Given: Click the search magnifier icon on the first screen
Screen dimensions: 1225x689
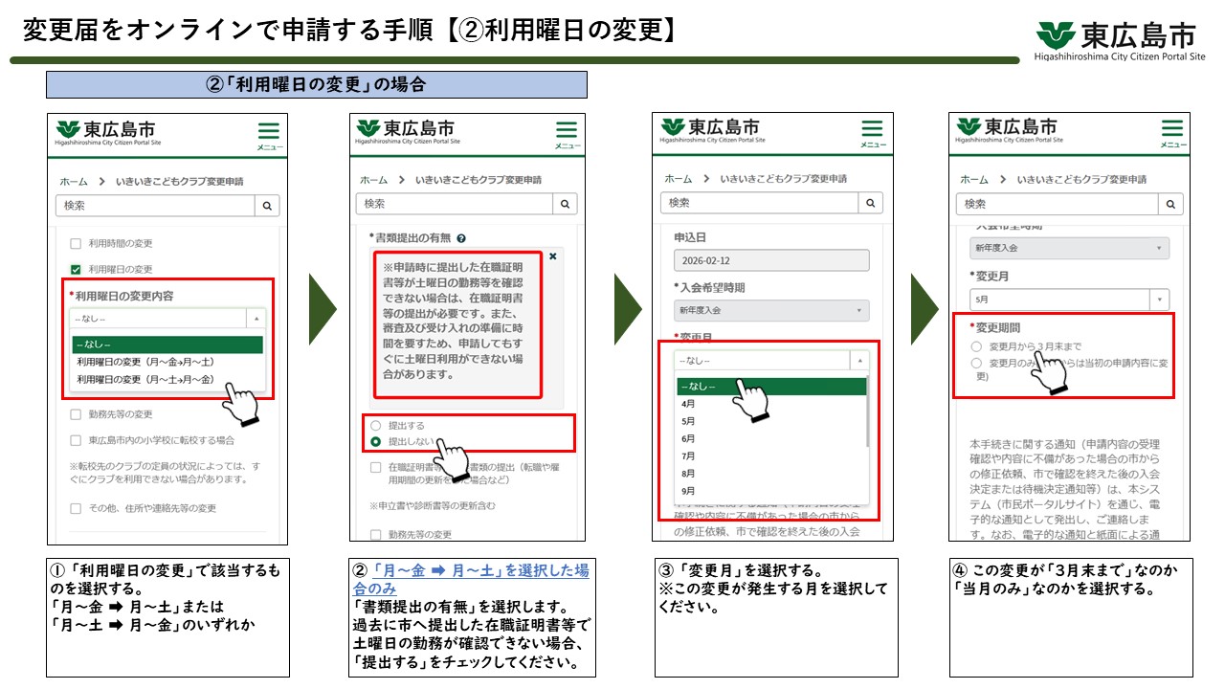Looking at the screenshot, I should click(x=266, y=203).
